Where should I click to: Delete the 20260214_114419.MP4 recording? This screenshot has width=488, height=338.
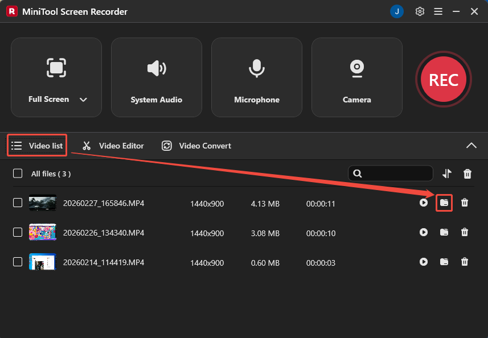click(465, 262)
